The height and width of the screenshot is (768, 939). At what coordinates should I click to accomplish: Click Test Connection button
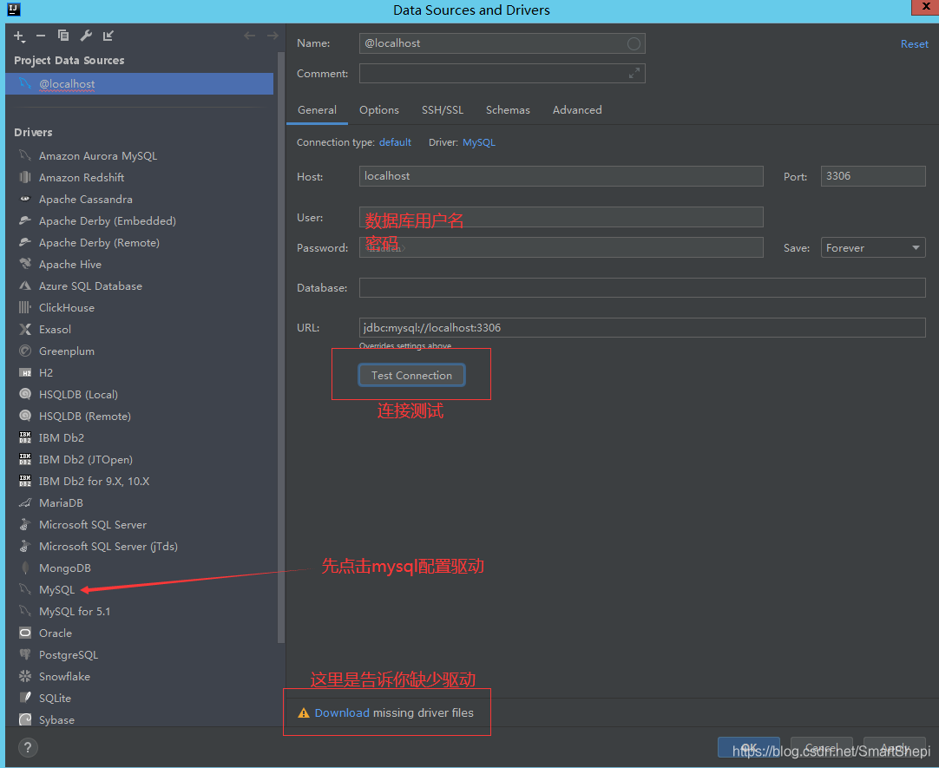pos(412,375)
